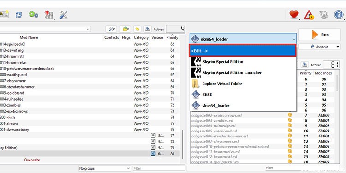
Task: Click the create backup icon above mod list
Action: point(148,29)
